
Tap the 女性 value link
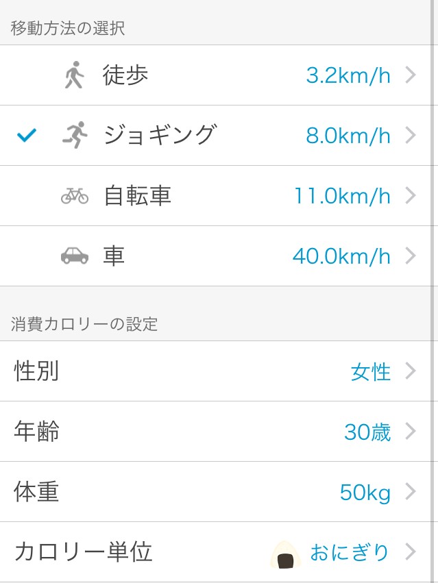pyautogui.click(x=370, y=372)
